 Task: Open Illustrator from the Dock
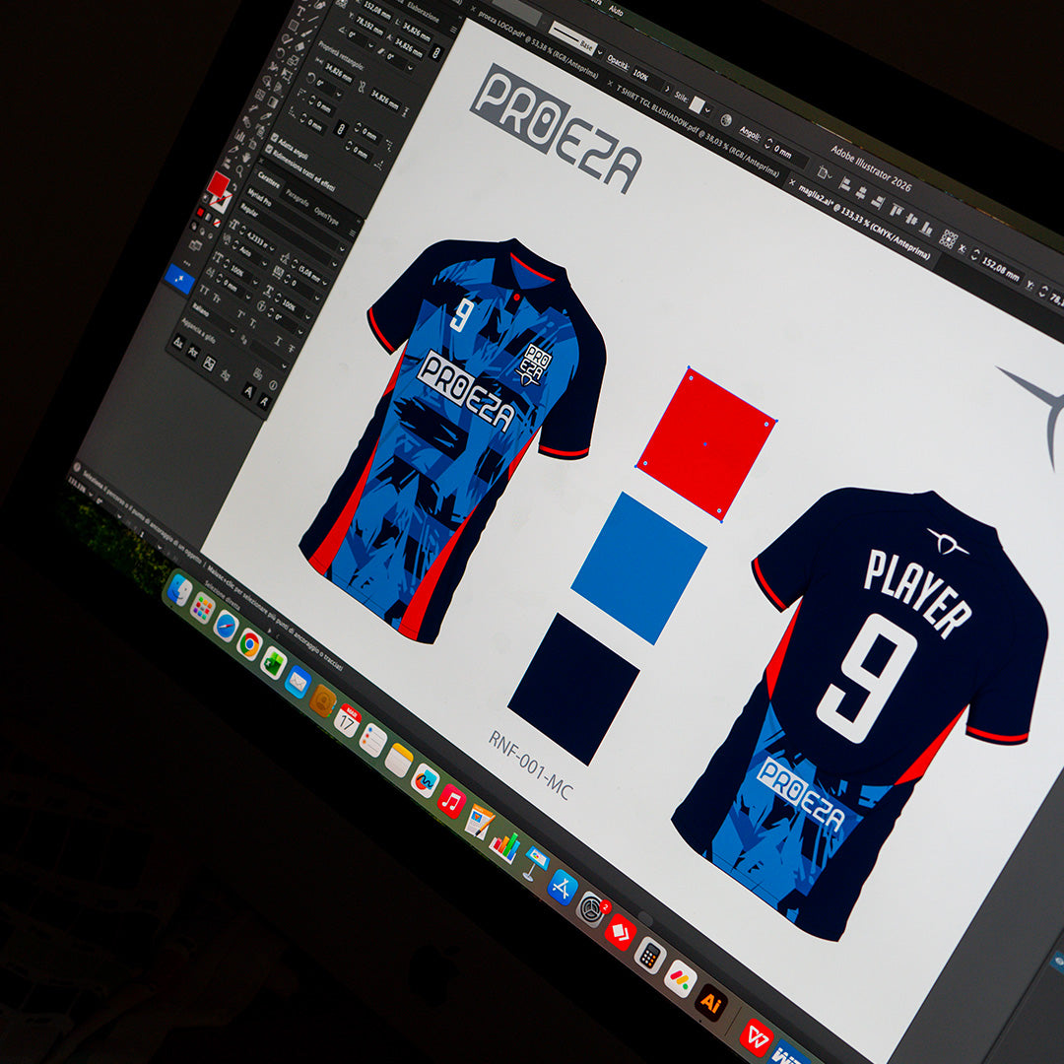click(710, 1003)
